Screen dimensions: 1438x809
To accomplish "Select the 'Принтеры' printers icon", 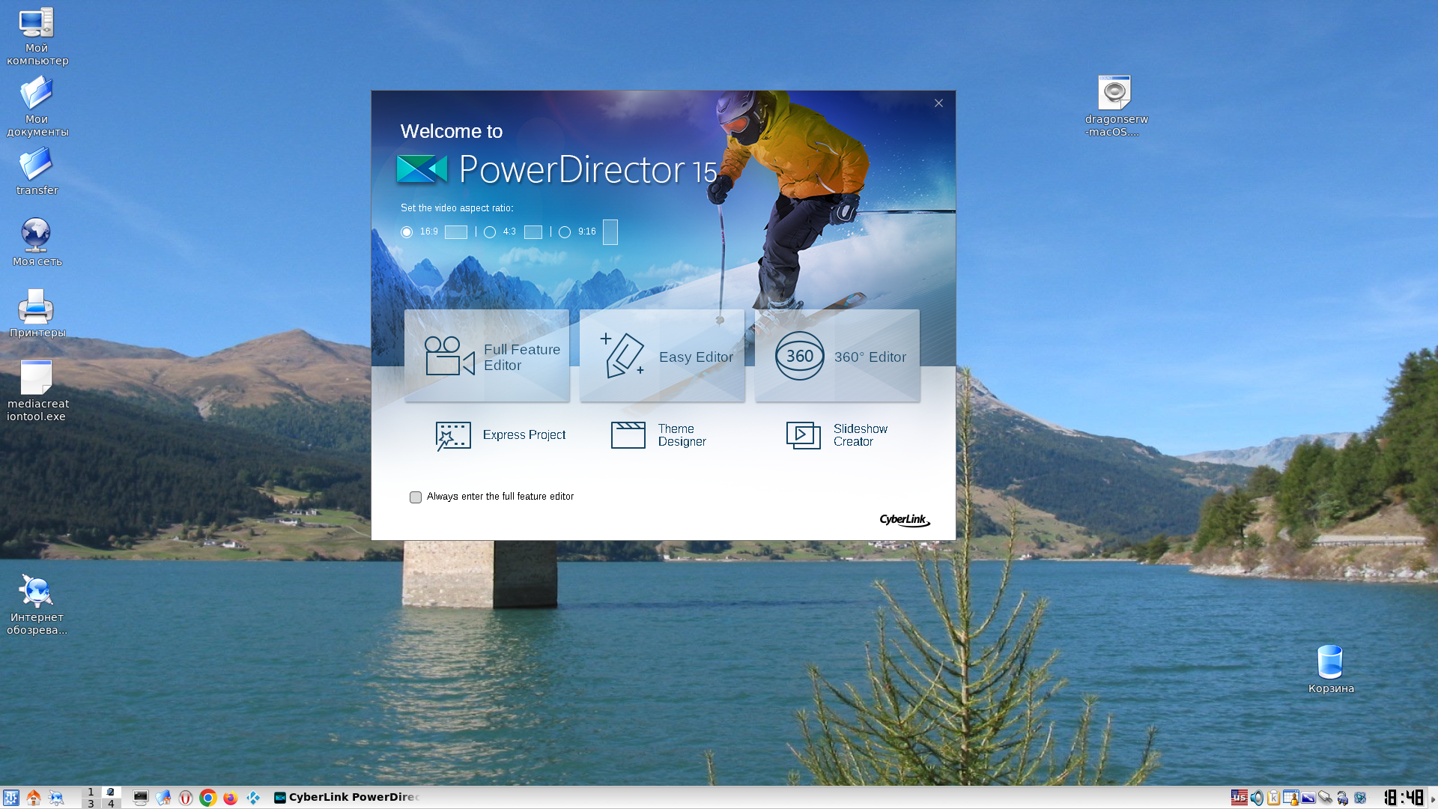I will [37, 313].
